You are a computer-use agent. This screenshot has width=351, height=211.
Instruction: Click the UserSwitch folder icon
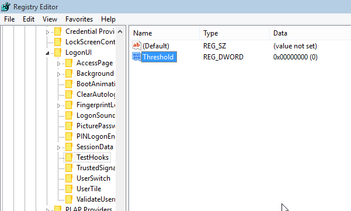click(x=69, y=178)
